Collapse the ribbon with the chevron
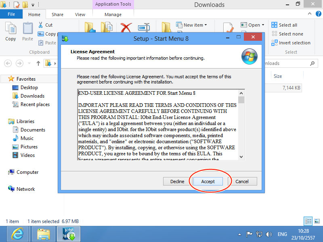This screenshot has width=323, height=242. [x=309, y=14]
